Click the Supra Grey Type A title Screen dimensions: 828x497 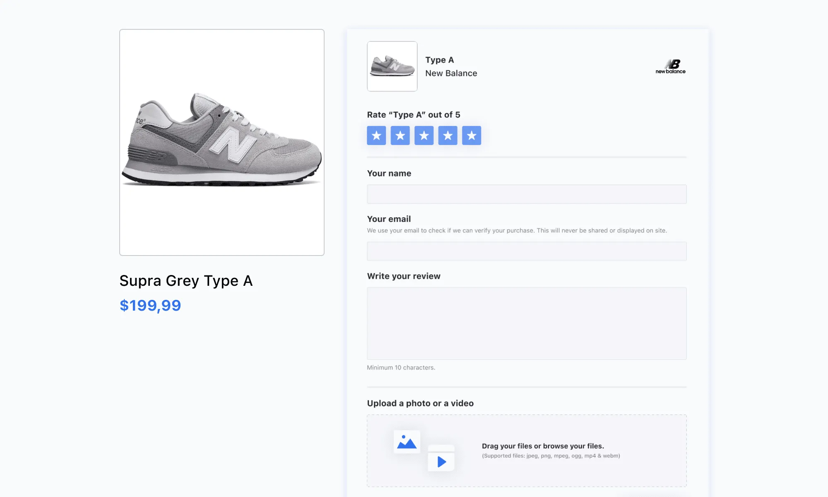(x=186, y=281)
